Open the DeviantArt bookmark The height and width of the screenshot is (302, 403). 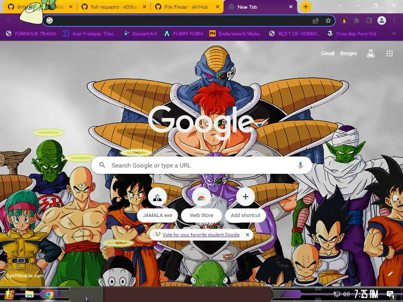pyautogui.click(x=140, y=34)
